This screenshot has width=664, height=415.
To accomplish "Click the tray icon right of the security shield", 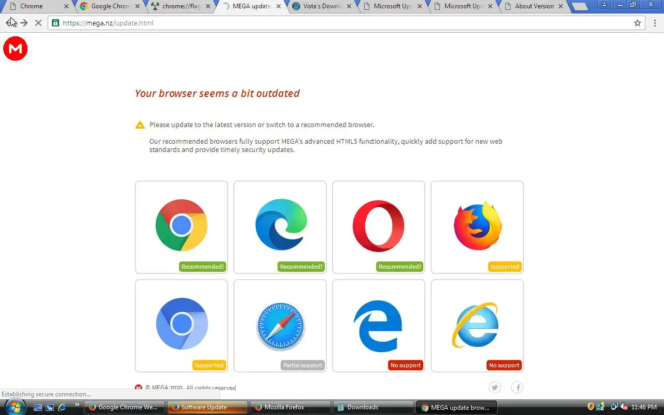I will click(x=600, y=407).
